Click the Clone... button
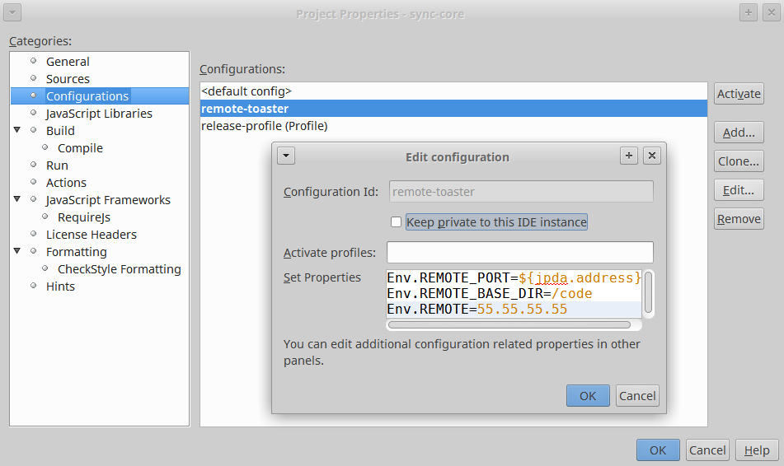The height and width of the screenshot is (466, 784). (x=739, y=161)
